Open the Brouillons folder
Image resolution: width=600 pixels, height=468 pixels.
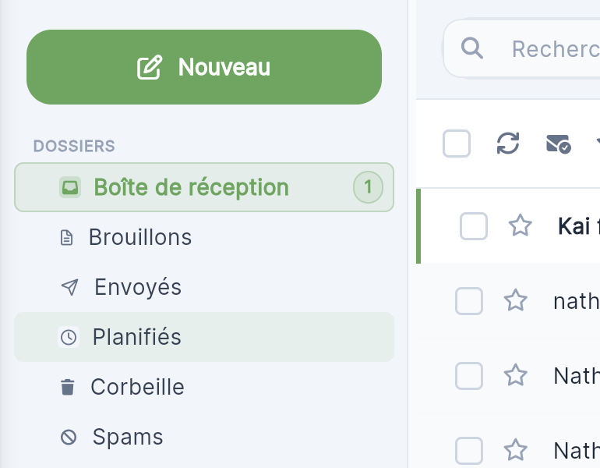pos(204,237)
